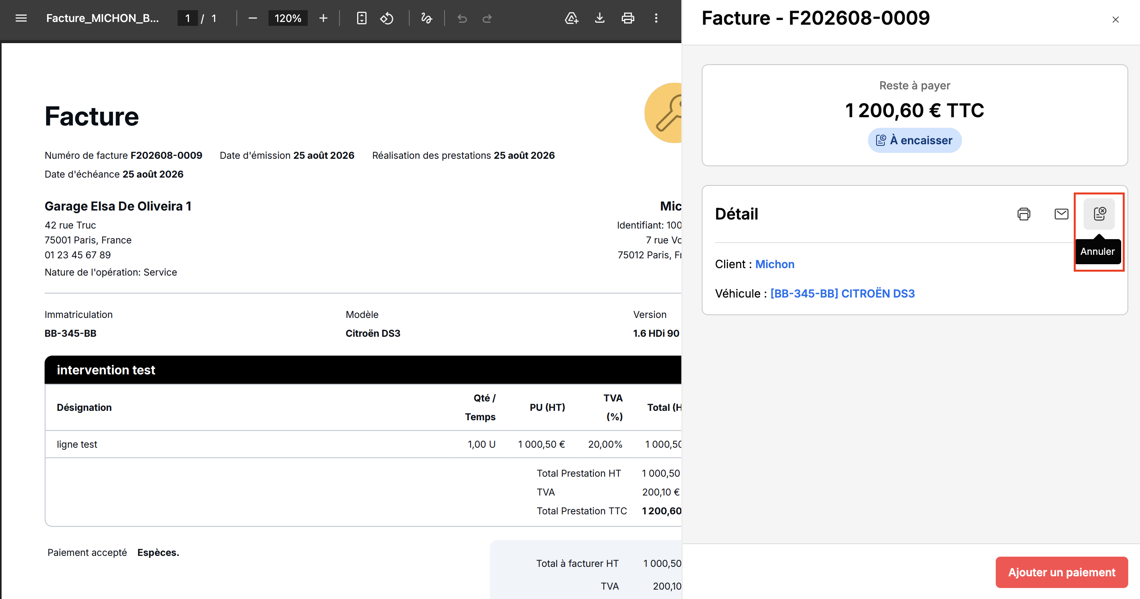Click the 20,00% TVA cell
This screenshot has height=599, width=1140.
point(605,444)
